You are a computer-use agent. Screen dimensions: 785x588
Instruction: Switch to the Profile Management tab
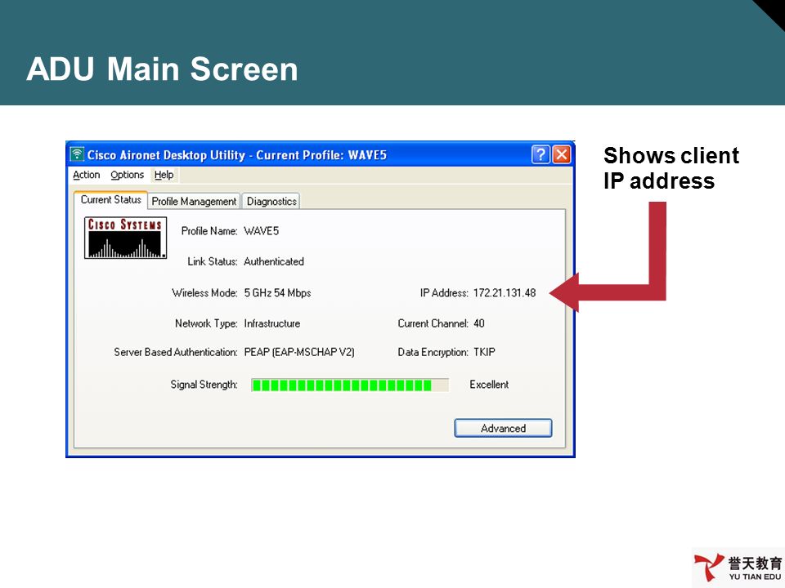(x=194, y=202)
